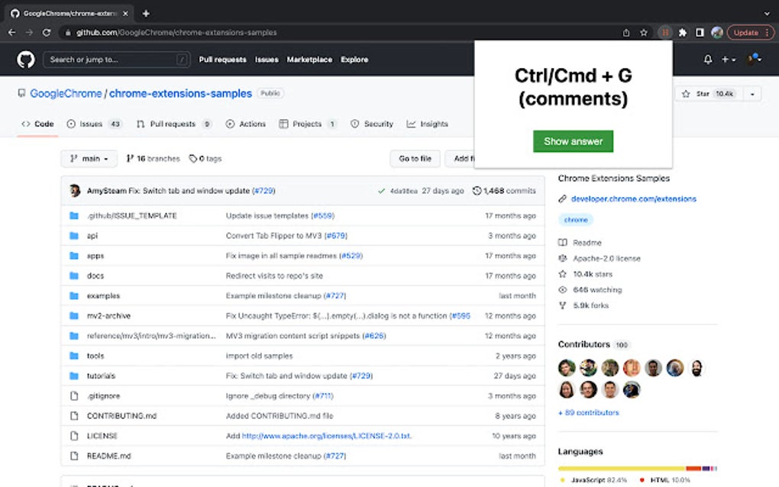Expand the main branch dropdown
The height and width of the screenshot is (487, 779).
tap(89, 159)
